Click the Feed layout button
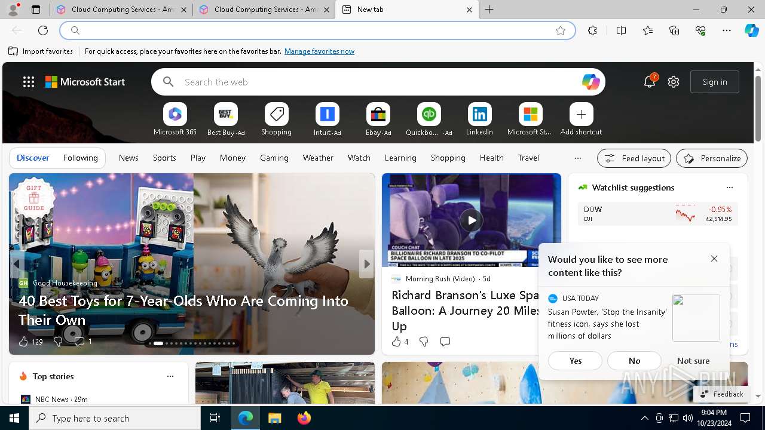Screen dimensions: 765x430 coord(634,158)
